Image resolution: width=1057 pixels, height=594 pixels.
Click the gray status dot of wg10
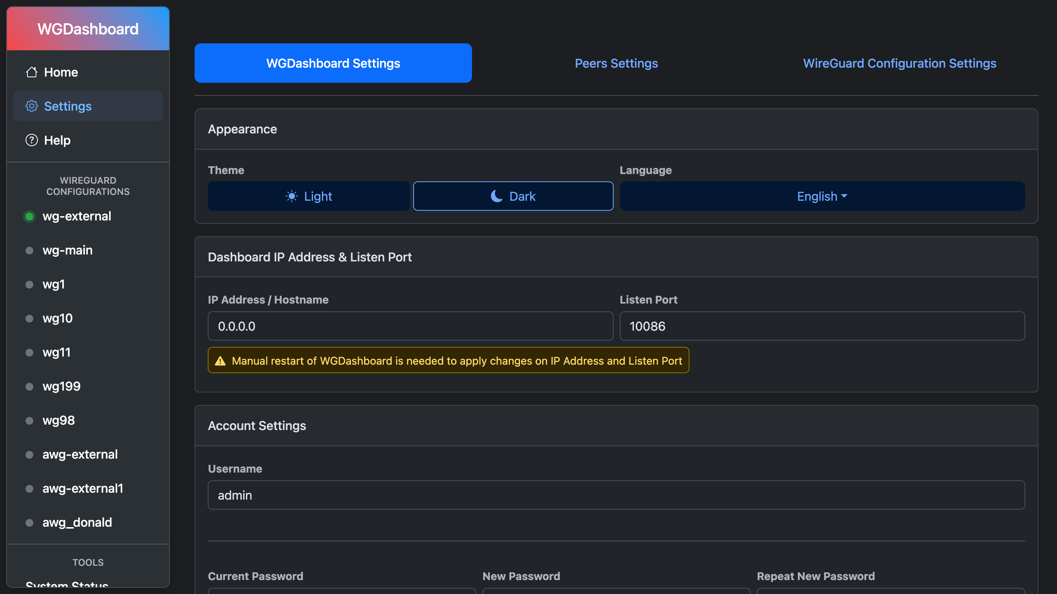[29, 319]
